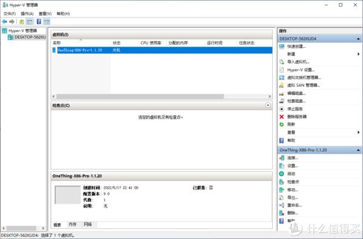Viewport: 363px width, 239px height.
Task: Click 导出... action for the VM
Action: pyautogui.click(x=293, y=197)
